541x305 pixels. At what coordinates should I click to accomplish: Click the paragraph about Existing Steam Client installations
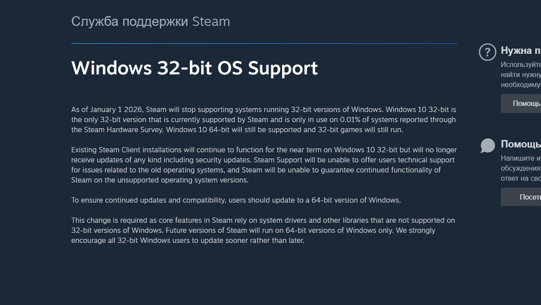click(x=263, y=164)
